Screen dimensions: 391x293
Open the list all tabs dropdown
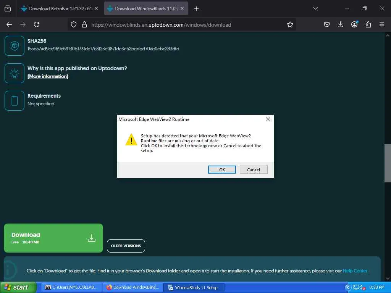coord(315,8)
